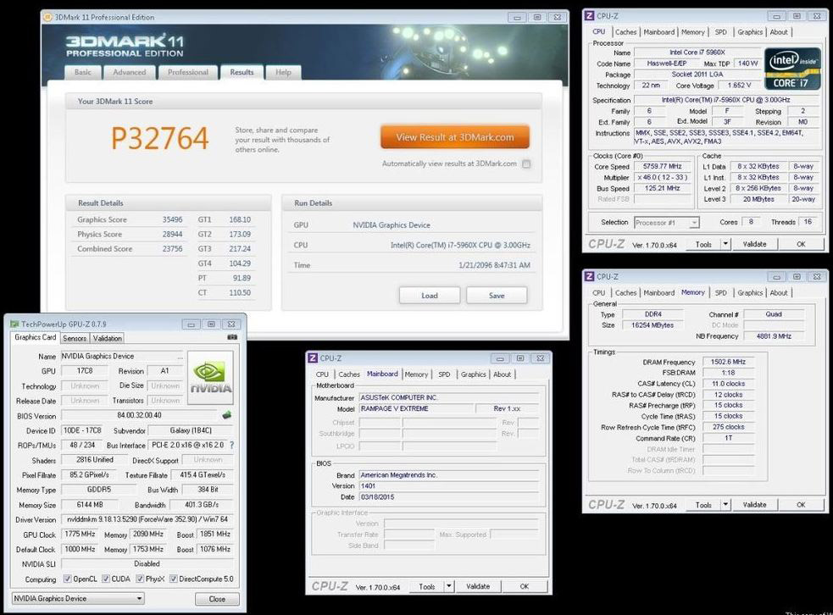Toggle the OpenCL checkbox in GPU-Z

(68, 579)
